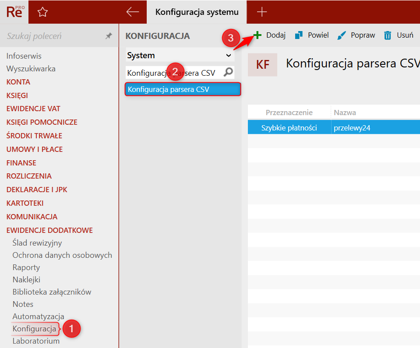Expand the EWIDENCJE VAT section
This screenshot has width=420, height=348.
point(33,109)
